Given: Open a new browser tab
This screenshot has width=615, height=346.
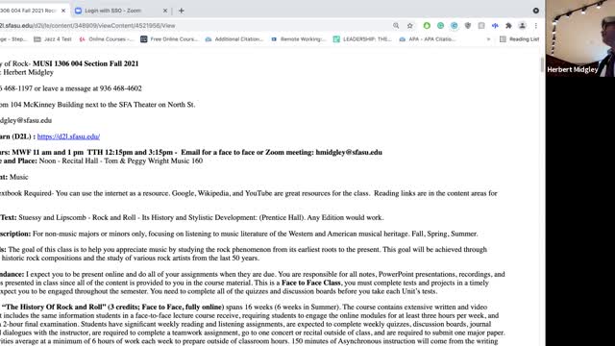Looking at the screenshot, I should point(182,11).
